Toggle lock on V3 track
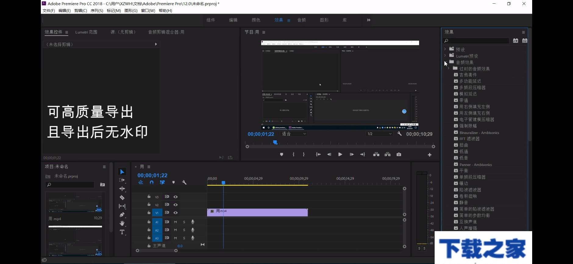Screen dimensions: 573x264 (149, 197)
